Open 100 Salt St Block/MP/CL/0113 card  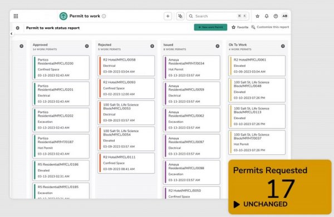pos(257,116)
